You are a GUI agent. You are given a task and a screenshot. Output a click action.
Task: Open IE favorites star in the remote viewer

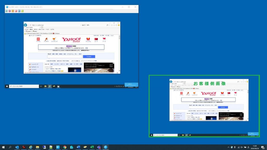(x=114, y=25)
